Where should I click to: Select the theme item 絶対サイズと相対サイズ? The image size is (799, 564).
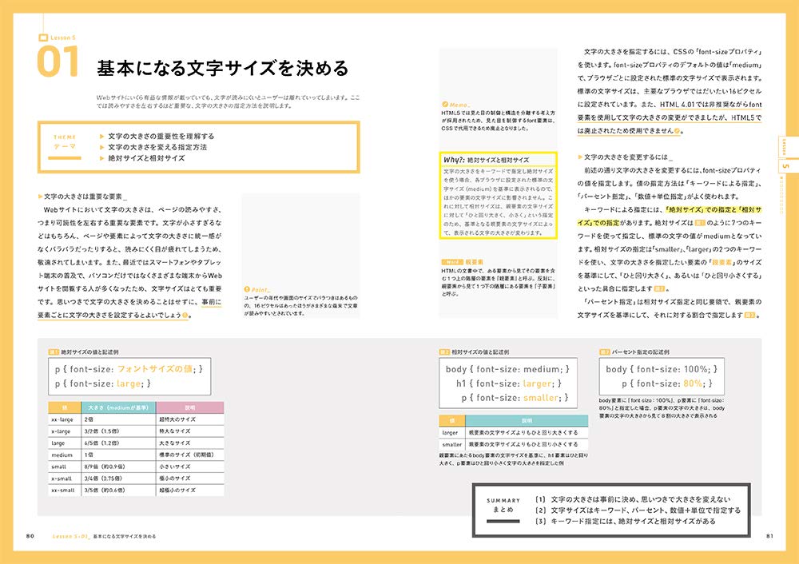tap(146, 158)
